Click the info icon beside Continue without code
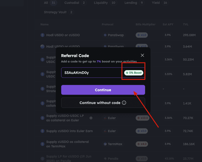The height and width of the screenshot is (162, 202). tap(124, 103)
